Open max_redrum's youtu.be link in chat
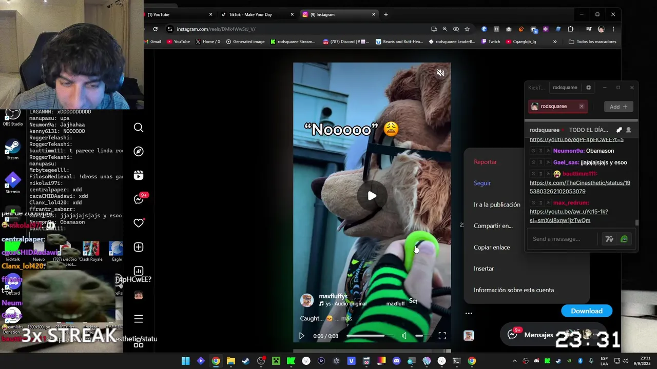The image size is (657, 369). pyautogui.click(x=569, y=216)
